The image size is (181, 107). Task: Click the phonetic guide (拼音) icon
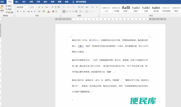pos(56,7)
